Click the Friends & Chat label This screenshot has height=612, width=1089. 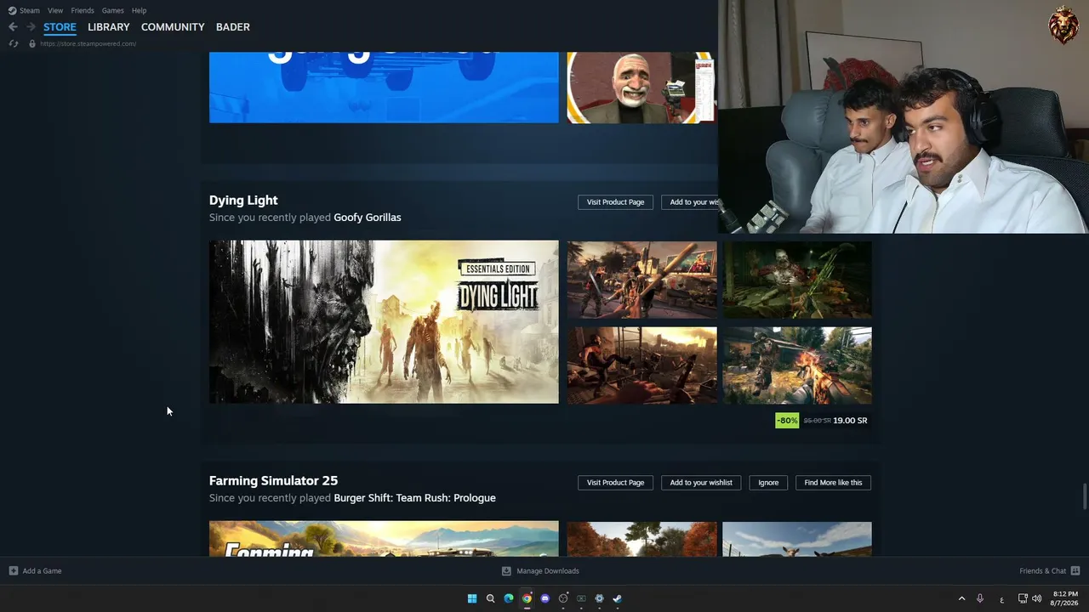pyautogui.click(x=1042, y=571)
